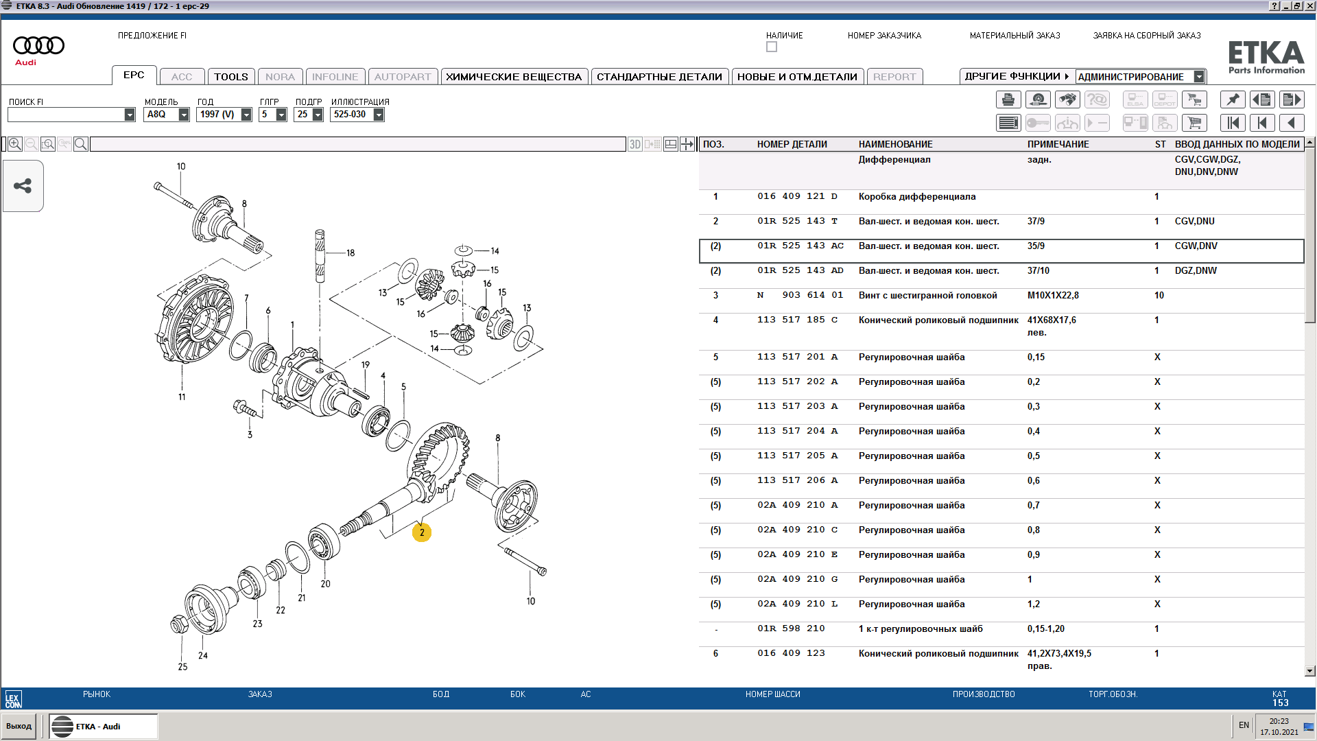Click the pushpin icon
1317x741 pixels.
[1233, 100]
